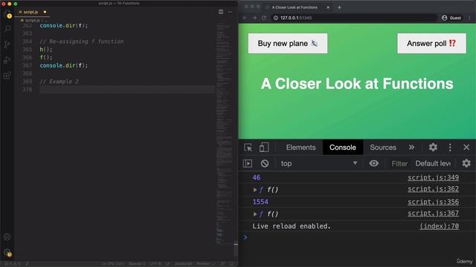Open the Search view in VS Code

click(7, 29)
